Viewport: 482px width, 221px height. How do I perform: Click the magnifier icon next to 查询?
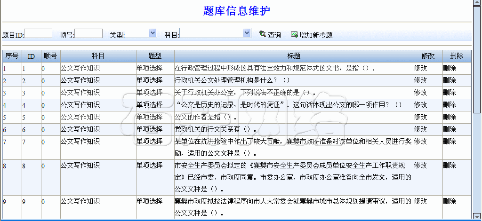pos(263,34)
